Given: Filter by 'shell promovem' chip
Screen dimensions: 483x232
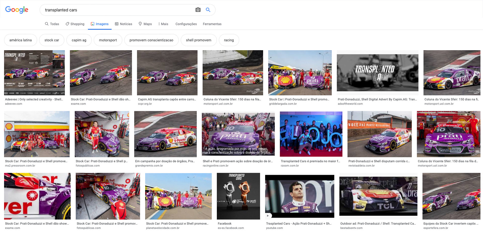Looking at the screenshot, I should click(x=199, y=40).
